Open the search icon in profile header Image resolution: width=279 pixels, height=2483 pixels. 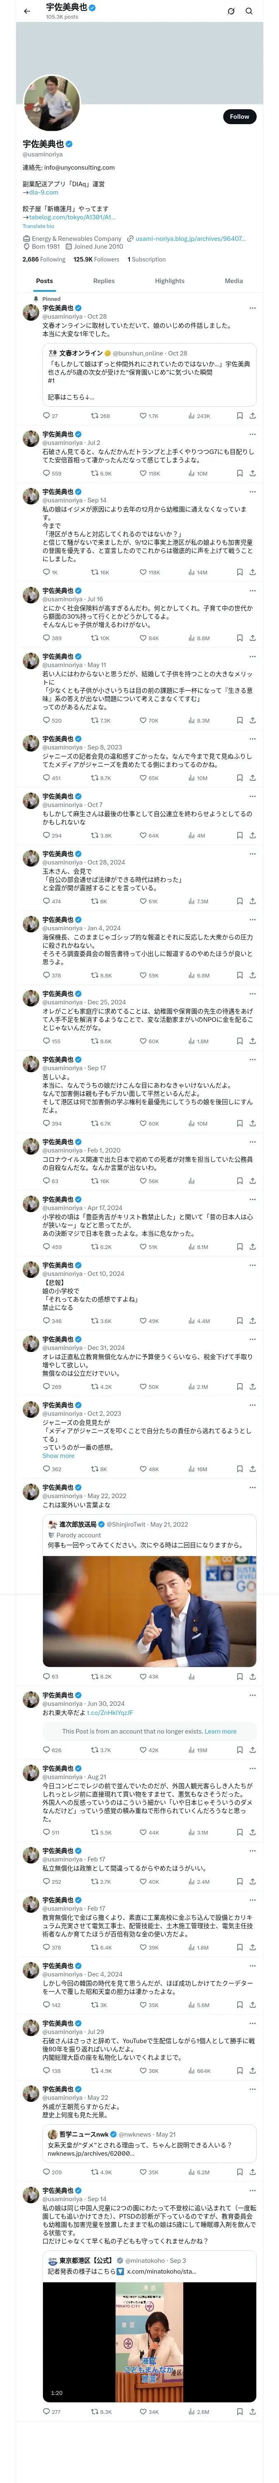pos(249,12)
